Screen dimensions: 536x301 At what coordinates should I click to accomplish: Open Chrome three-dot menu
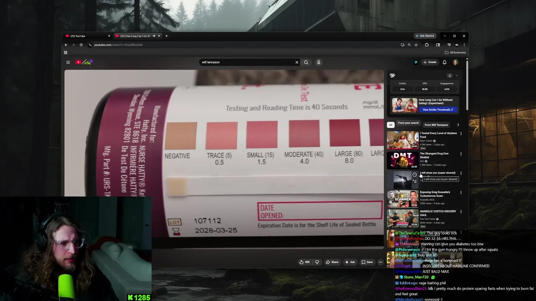(x=464, y=45)
